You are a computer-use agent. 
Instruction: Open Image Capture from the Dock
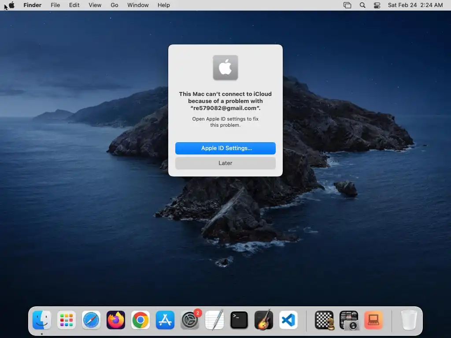[349, 320]
